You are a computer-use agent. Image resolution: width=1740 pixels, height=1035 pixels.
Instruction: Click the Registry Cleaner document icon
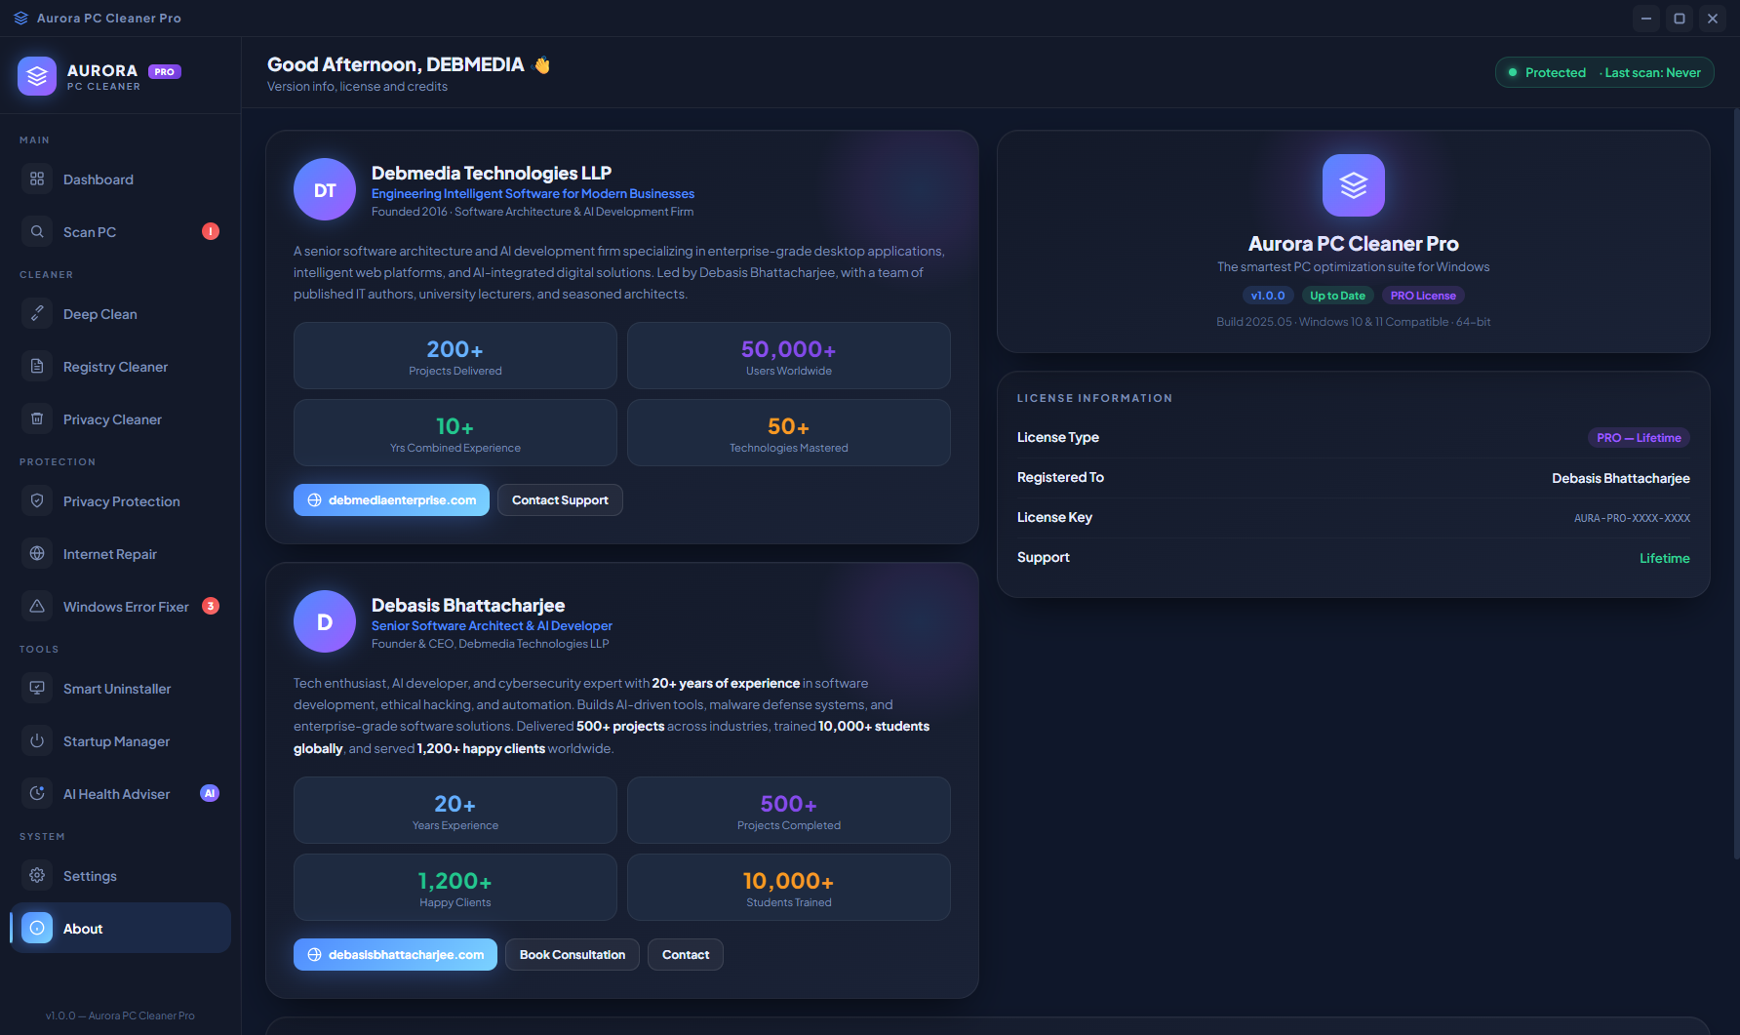37,366
